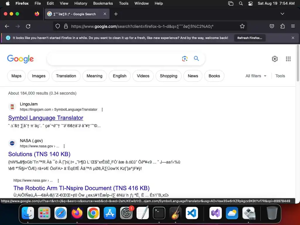Launch Safari from the dock
Viewport: 300px width, 225px height.
point(61,213)
